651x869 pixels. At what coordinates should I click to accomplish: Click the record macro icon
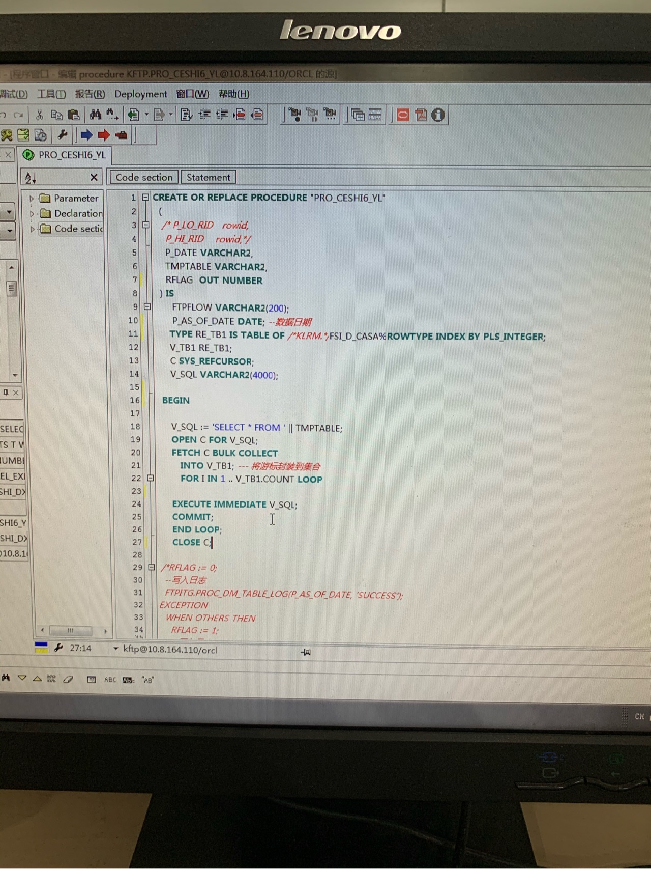295,115
